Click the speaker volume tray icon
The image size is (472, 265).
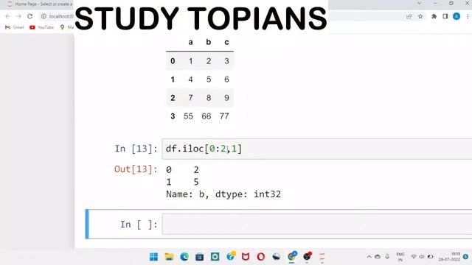coord(422,257)
